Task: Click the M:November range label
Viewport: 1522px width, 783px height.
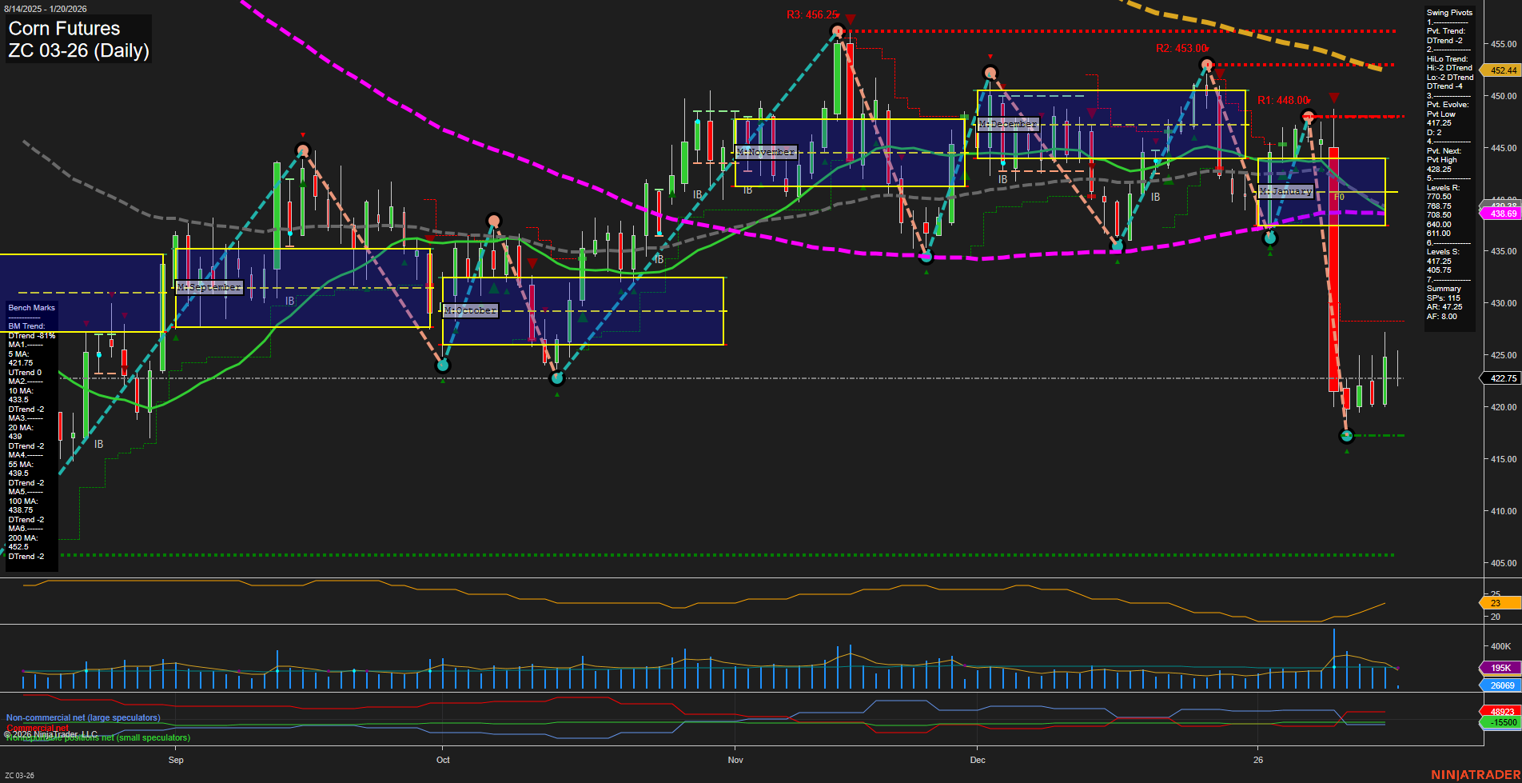Action: click(x=766, y=151)
